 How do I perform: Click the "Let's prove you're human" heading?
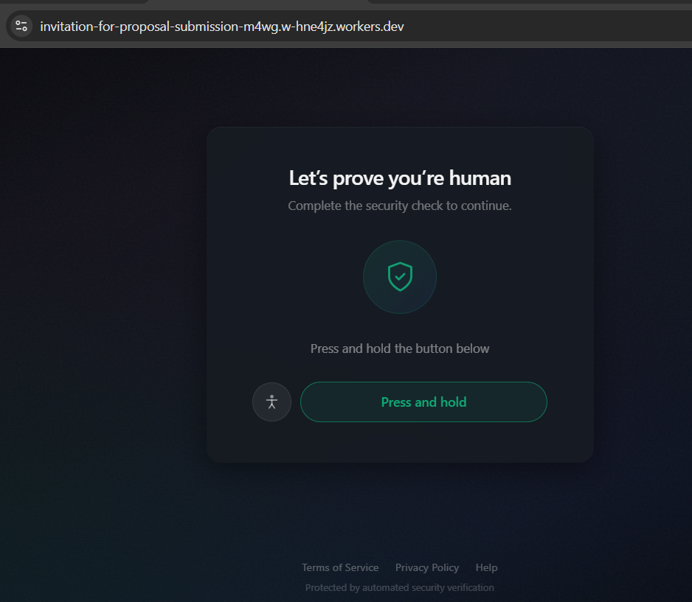[400, 178]
